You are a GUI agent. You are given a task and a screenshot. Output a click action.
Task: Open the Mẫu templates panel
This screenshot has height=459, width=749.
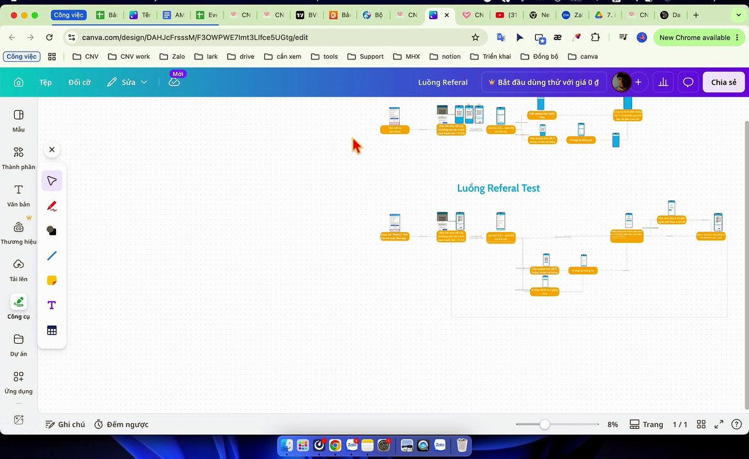(18, 120)
